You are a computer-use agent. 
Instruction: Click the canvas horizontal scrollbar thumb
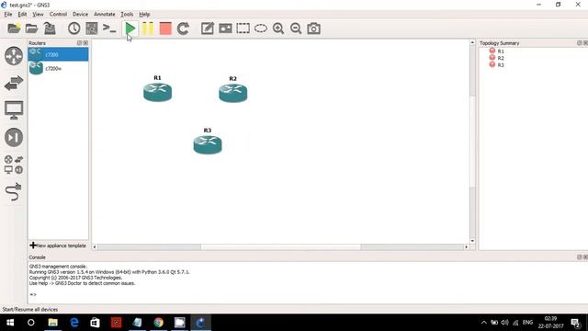280,247
